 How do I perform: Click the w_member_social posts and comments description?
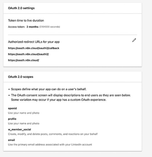(x=53, y=134)
